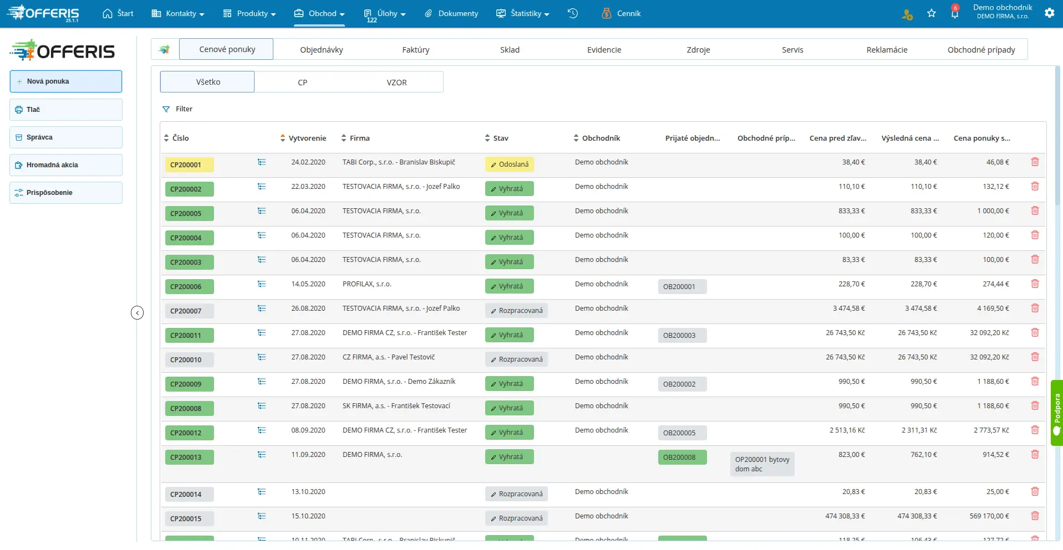Switch to the Objednávky tab
This screenshot has height=550, width=1063.
(322, 49)
